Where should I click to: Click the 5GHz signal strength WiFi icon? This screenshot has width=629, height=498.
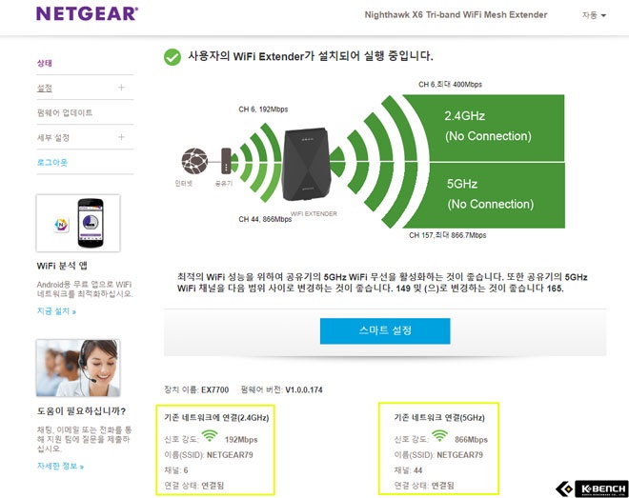click(x=439, y=435)
